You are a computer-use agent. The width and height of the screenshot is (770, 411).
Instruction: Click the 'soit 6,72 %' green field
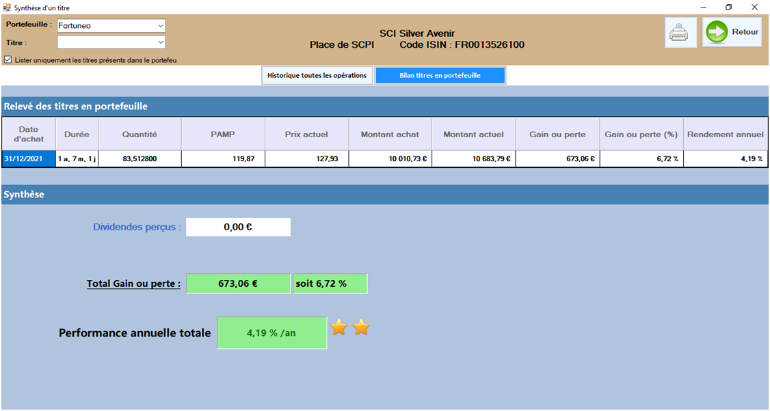point(330,283)
